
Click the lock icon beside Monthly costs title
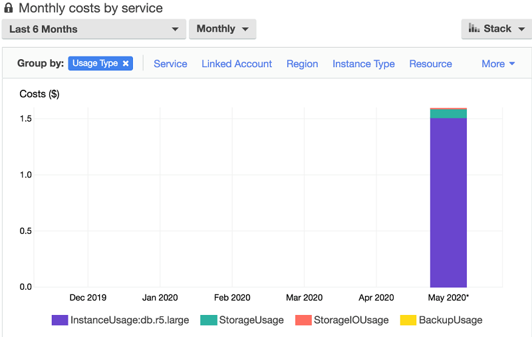pos(9,8)
